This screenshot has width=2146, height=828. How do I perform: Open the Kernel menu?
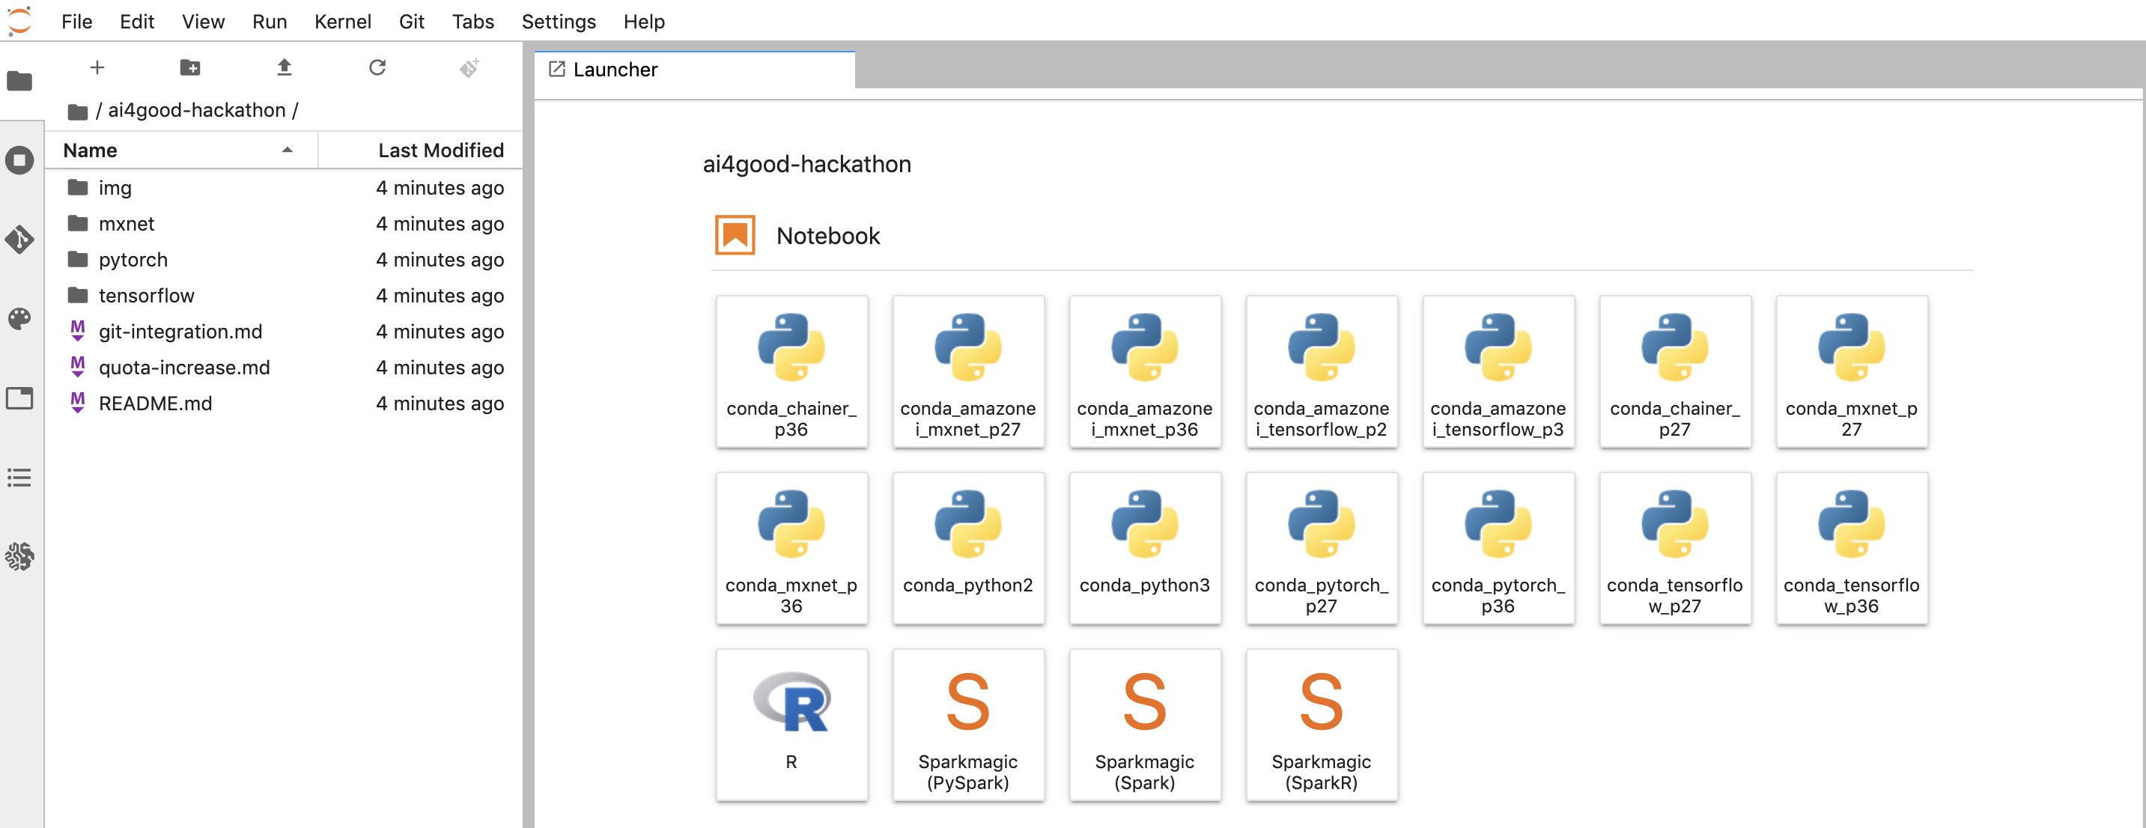click(x=342, y=22)
